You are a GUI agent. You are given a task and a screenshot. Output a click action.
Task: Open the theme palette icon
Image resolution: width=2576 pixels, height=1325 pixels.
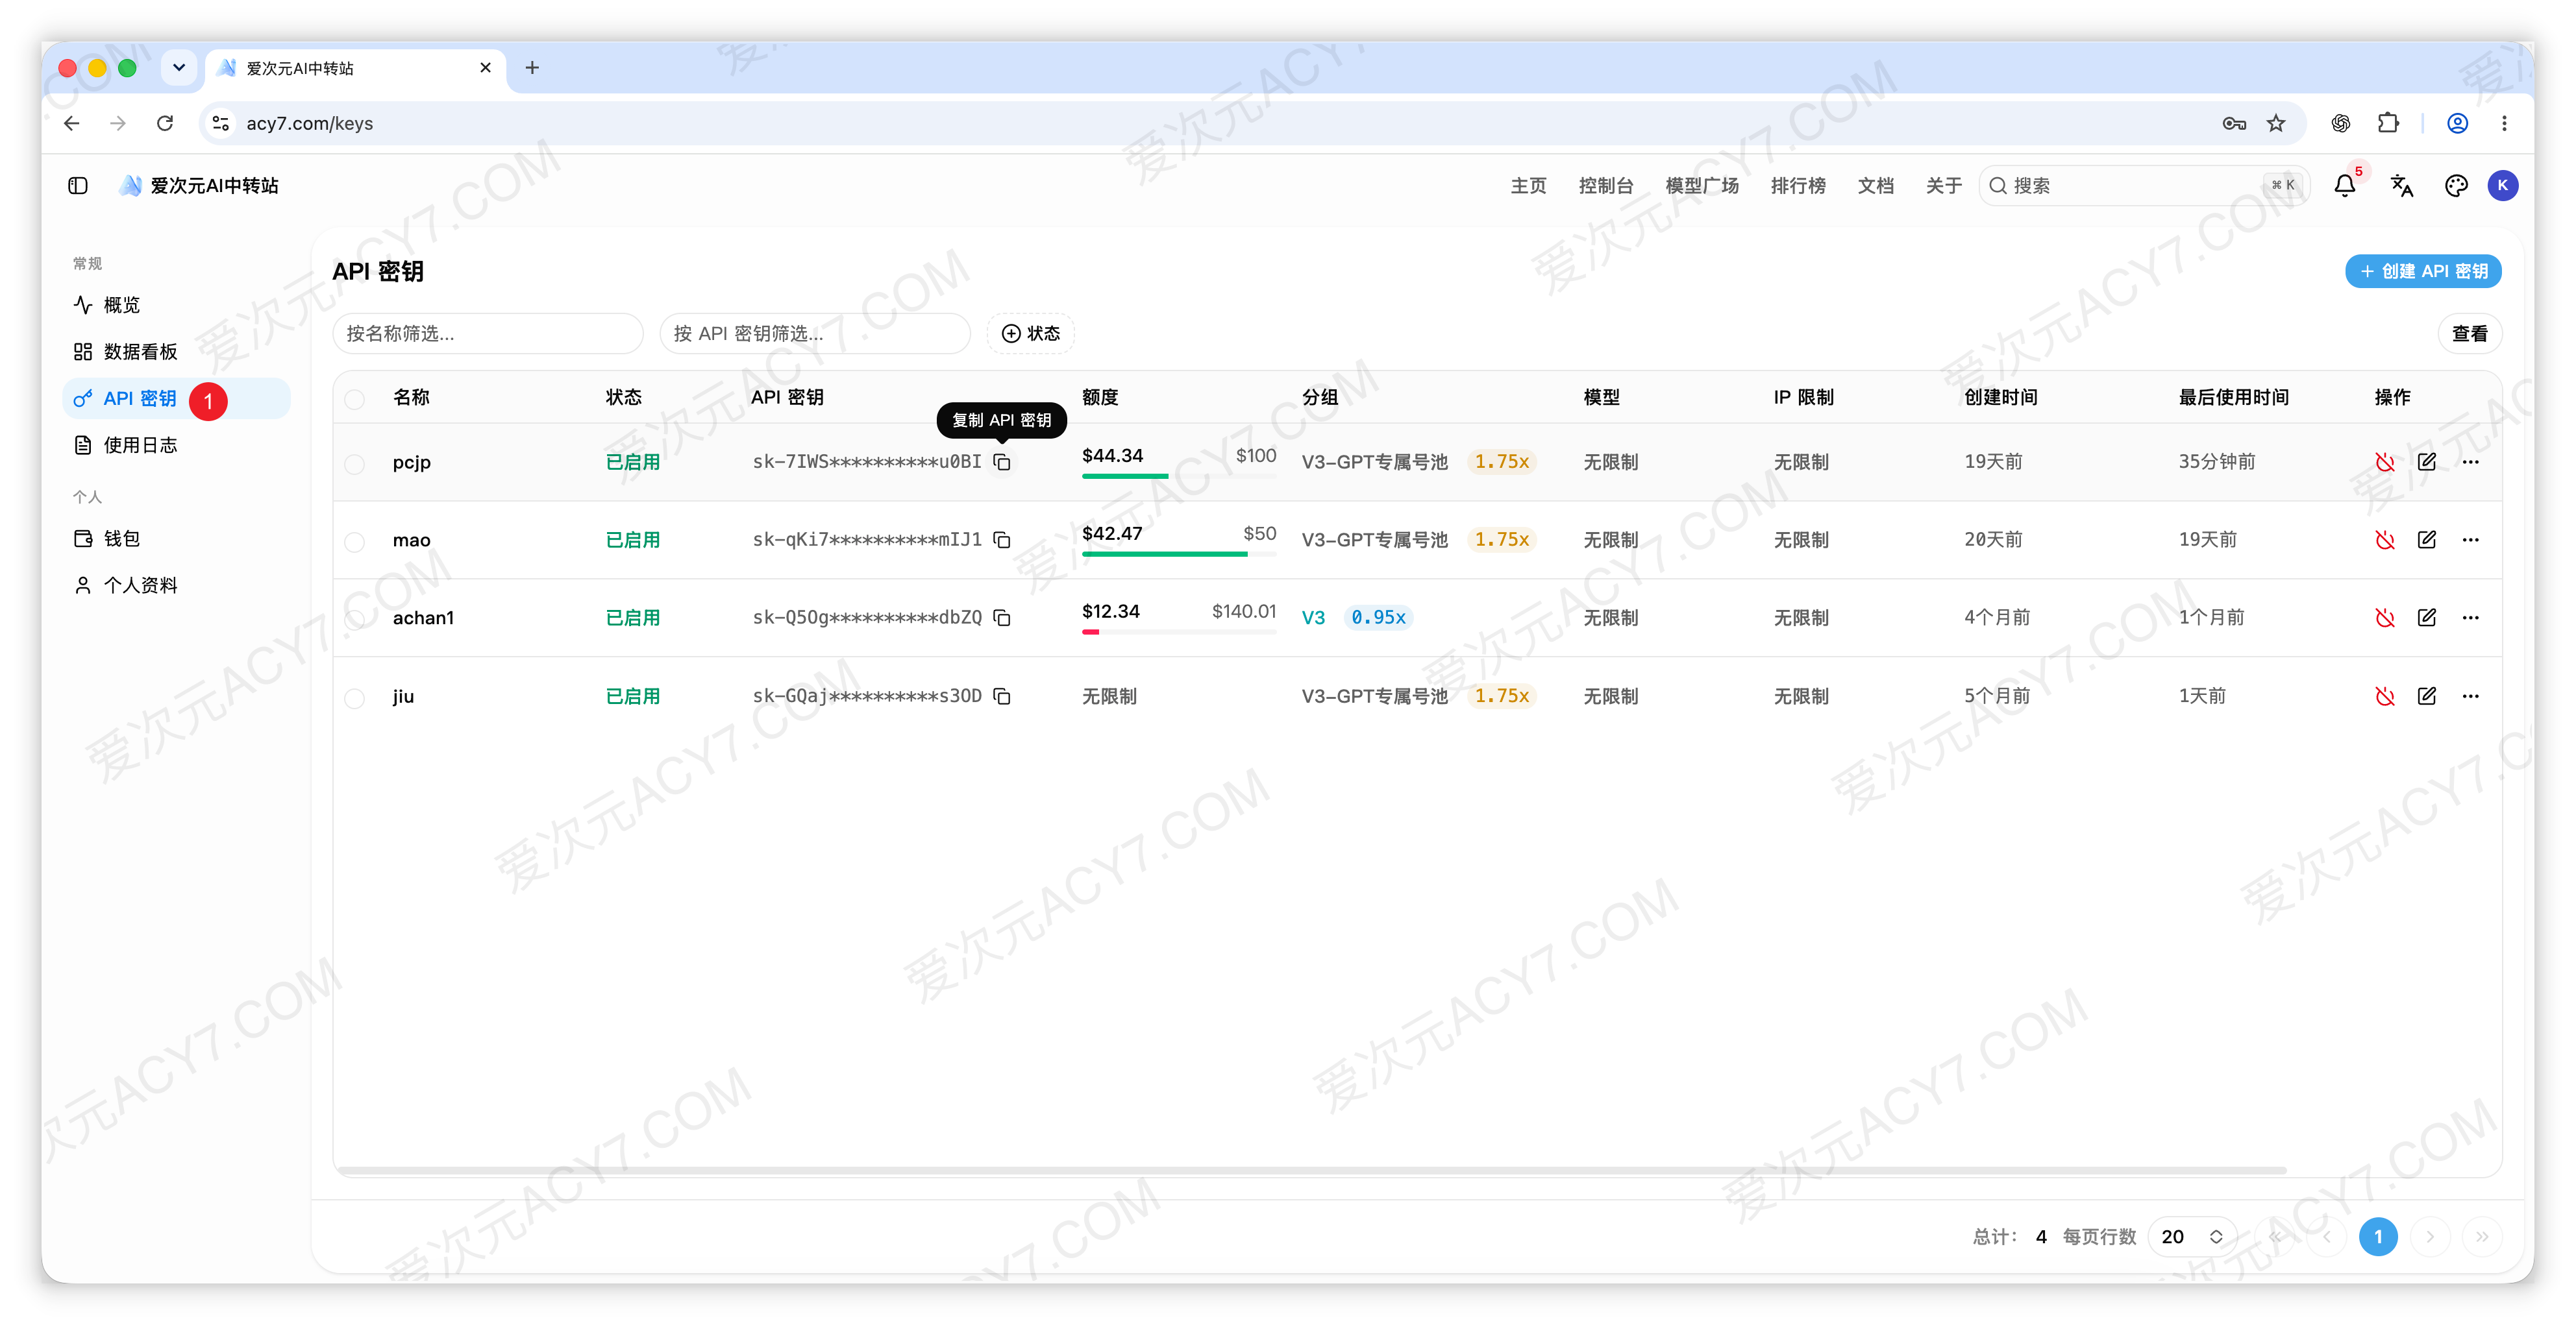pos(2456,186)
